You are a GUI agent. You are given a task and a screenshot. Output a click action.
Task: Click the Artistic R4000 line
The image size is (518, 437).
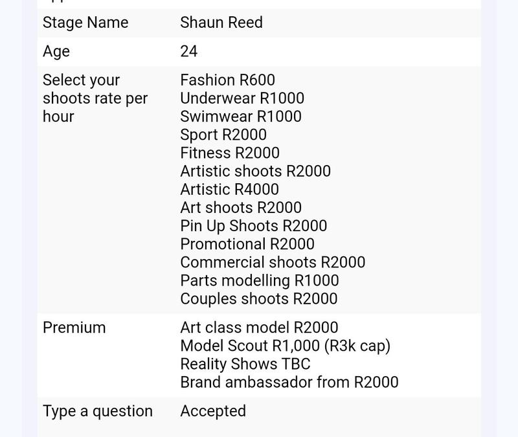click(x=230, y=190)
